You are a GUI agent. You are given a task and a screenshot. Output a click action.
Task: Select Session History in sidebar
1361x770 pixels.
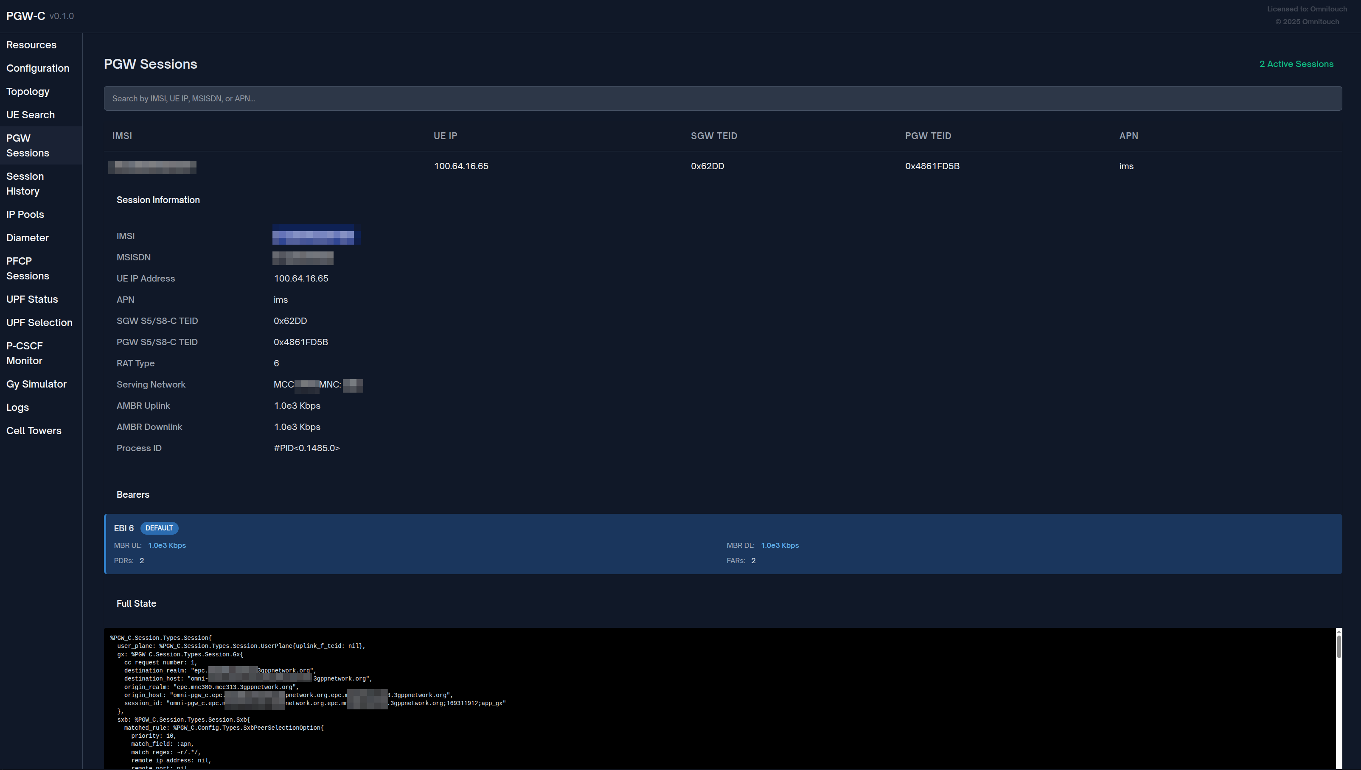click(x=25, y=184)
